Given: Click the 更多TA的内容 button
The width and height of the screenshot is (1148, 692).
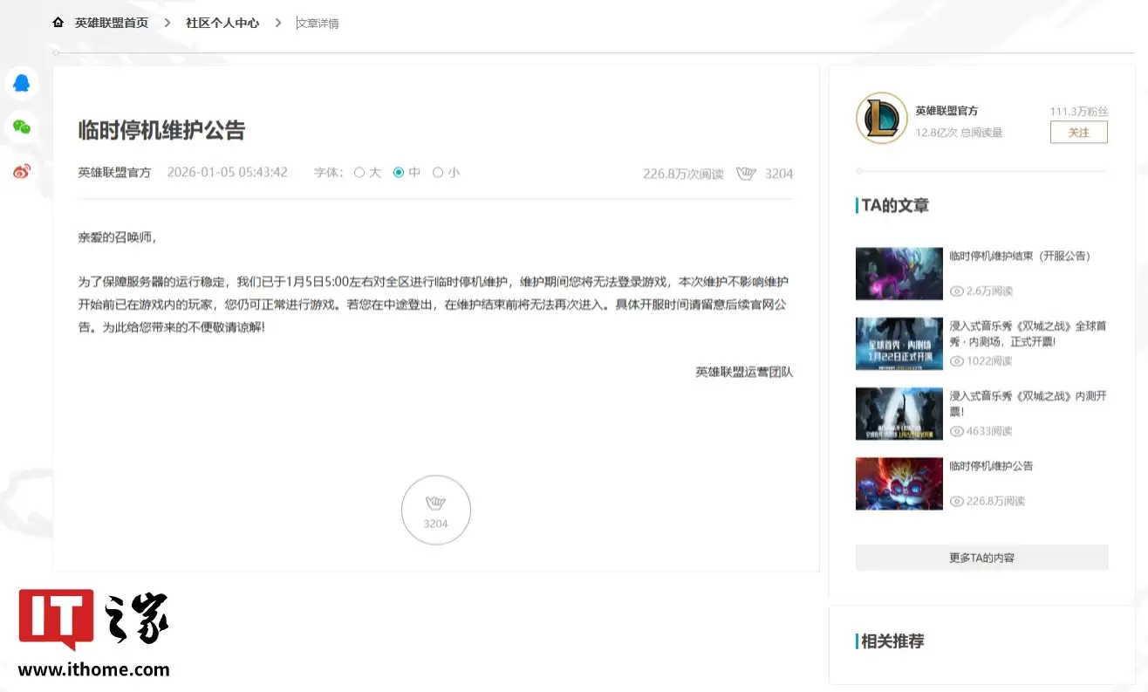Looking at the screenshot, I should (981, 557).
